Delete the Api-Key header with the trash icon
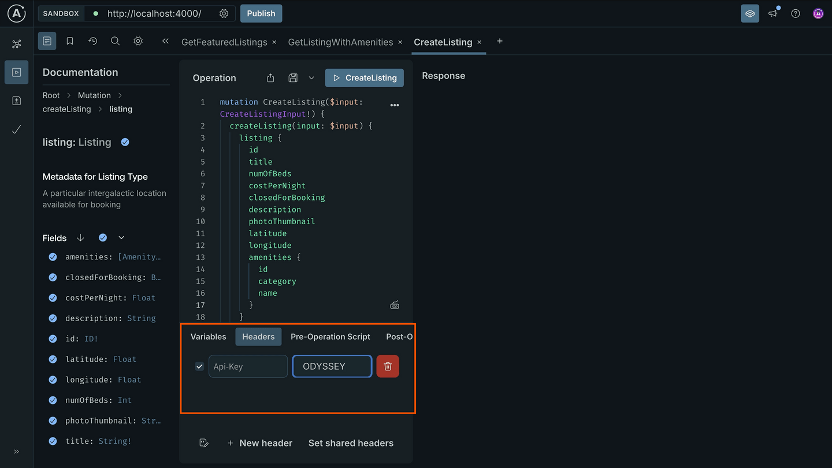 tap(388, 366)
